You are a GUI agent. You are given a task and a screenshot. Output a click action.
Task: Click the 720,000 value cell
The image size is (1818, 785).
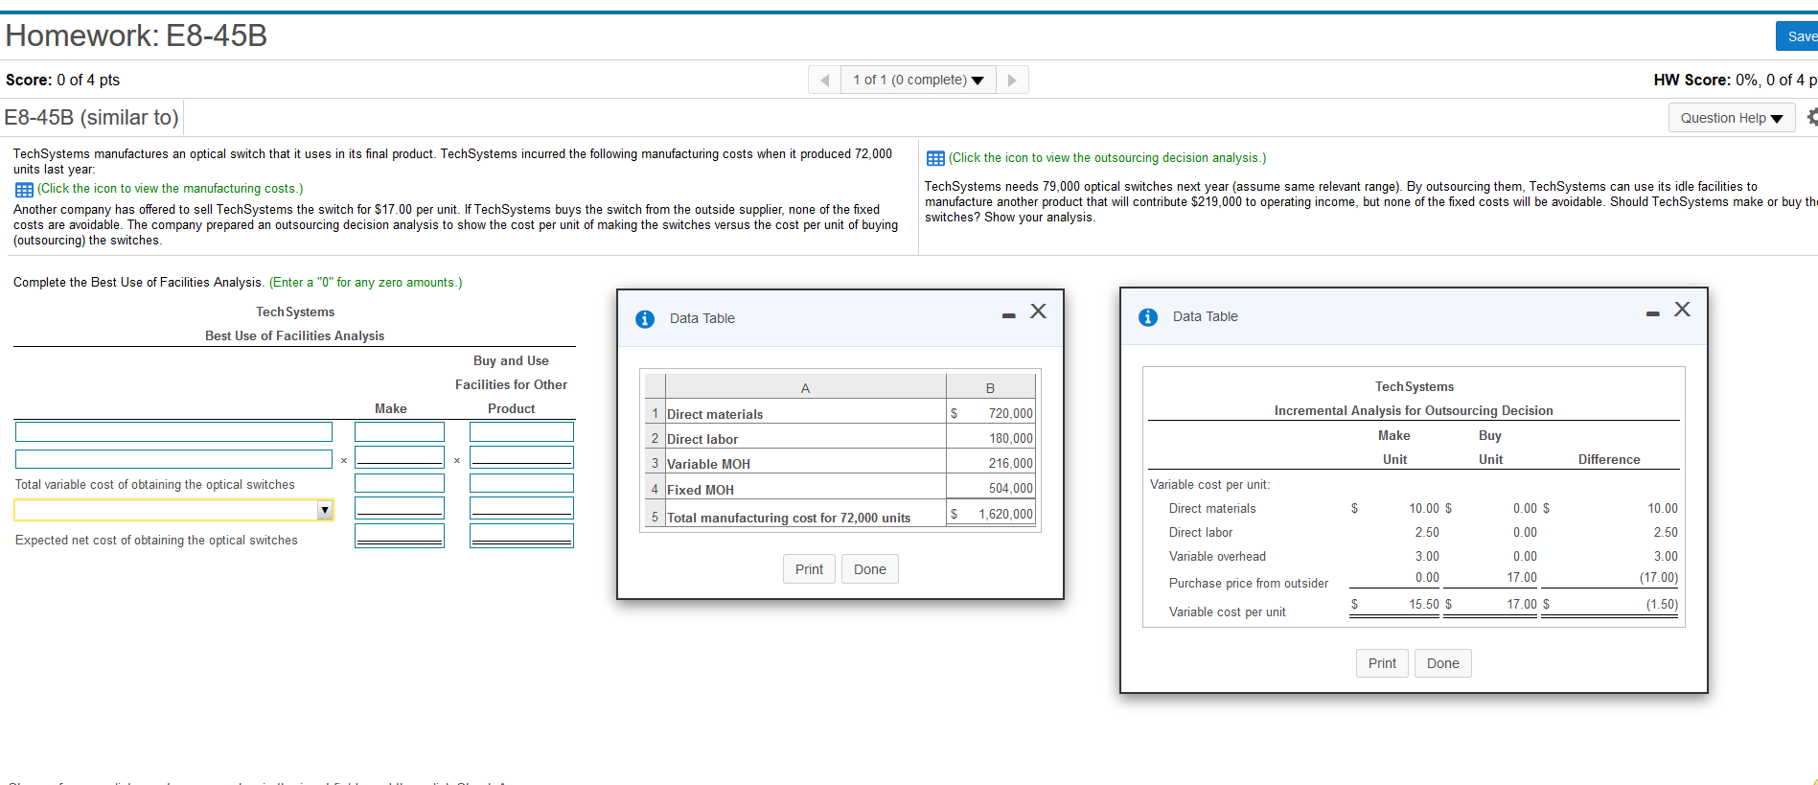991,413
